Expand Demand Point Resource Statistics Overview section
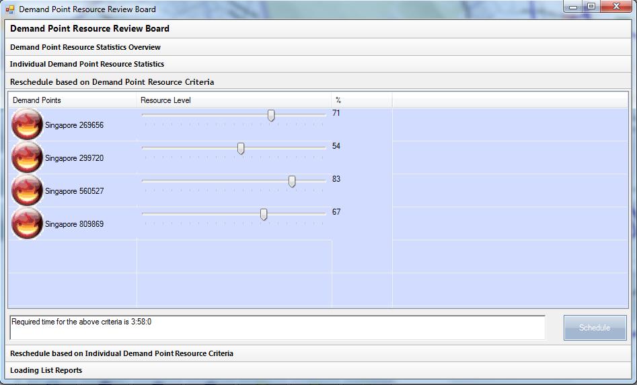 click(x=318, y=47)
